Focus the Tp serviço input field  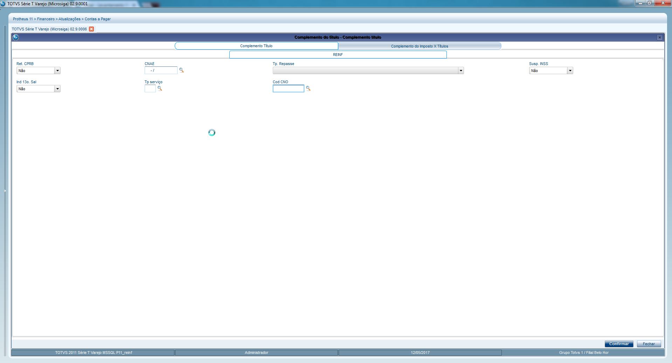(x=150, y=88)
